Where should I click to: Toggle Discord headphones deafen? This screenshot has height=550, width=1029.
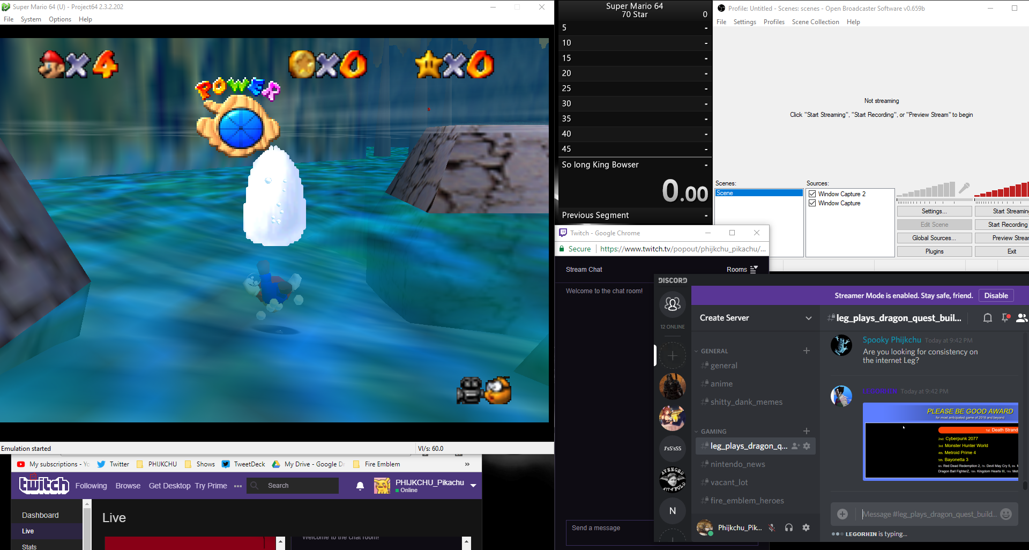[x=789, y=527]
